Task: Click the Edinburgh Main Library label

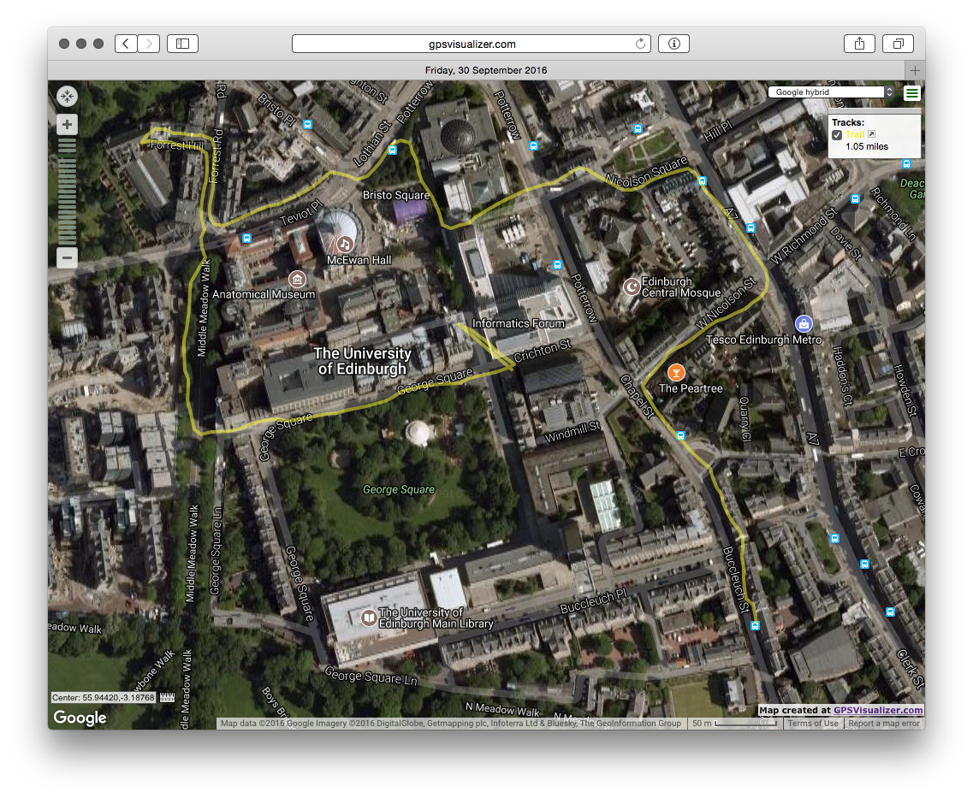Action: coord(436,618)
